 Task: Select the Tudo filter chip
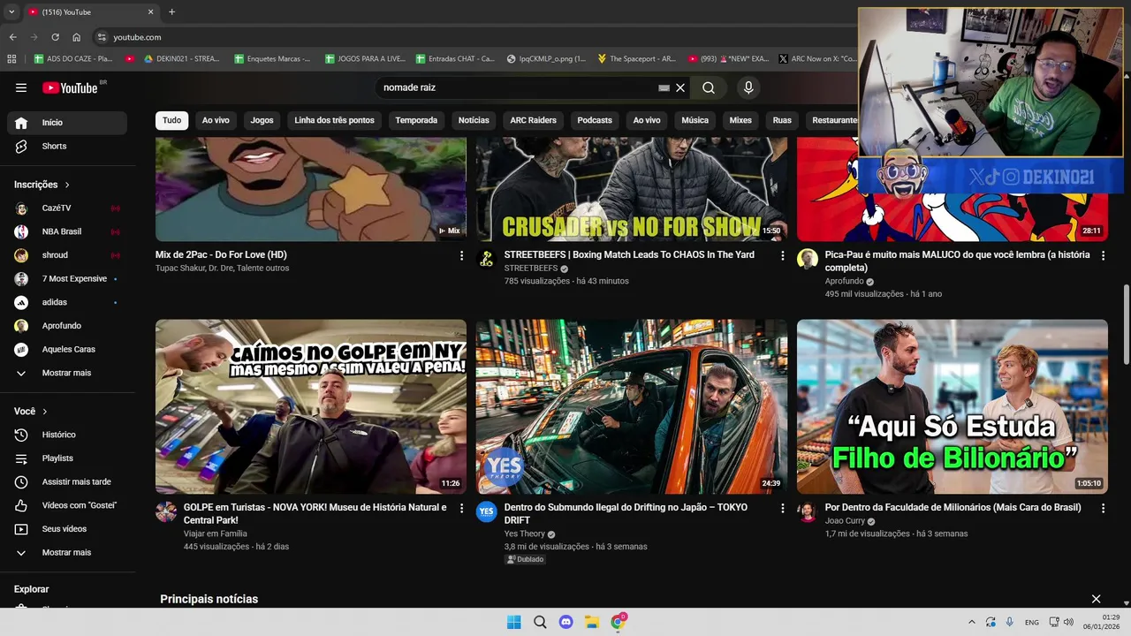click(x=171, y=120)
